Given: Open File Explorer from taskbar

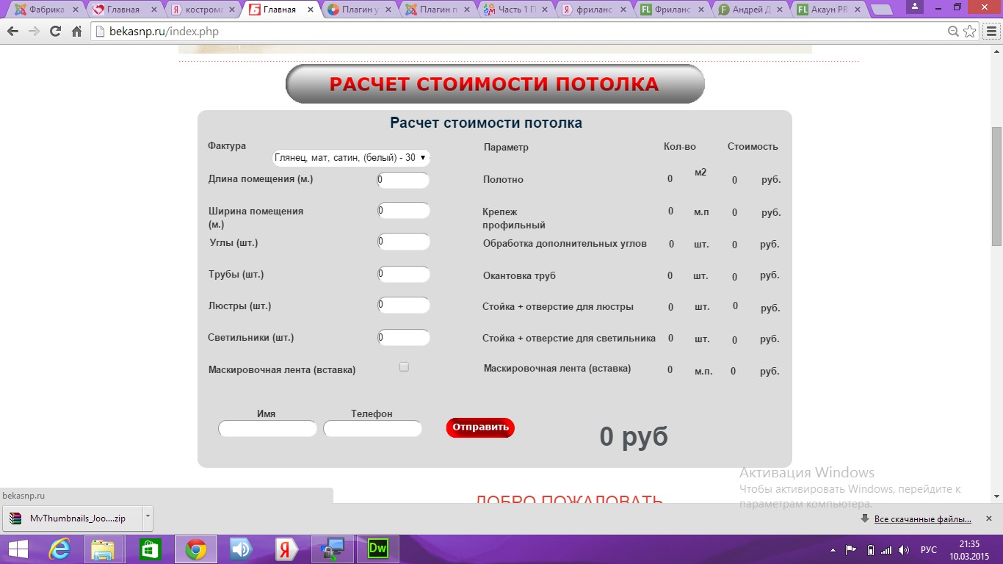Looking at the screenshot, I should click(x=103, y=549).
